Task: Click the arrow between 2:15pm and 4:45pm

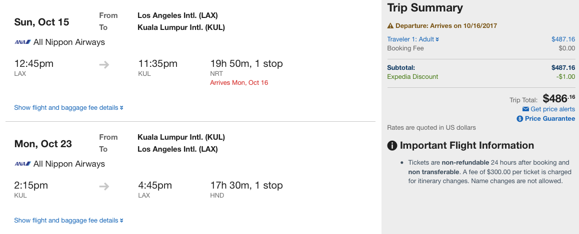Action: click(104, 186)
